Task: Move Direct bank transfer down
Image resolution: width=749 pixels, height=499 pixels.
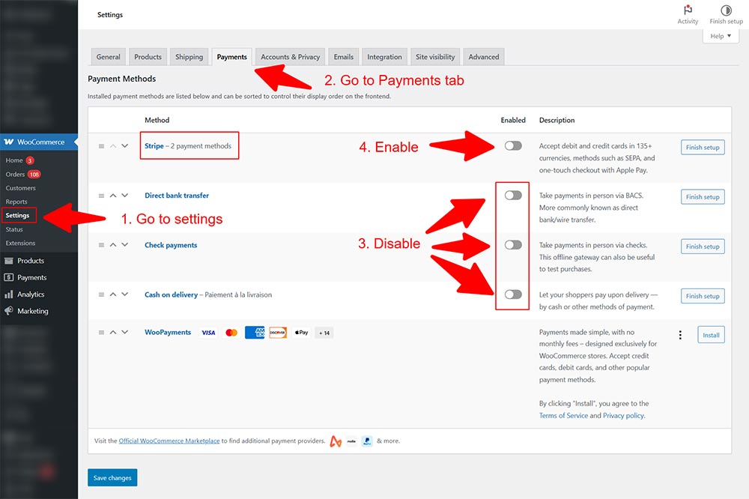Action: pos(124,196)
